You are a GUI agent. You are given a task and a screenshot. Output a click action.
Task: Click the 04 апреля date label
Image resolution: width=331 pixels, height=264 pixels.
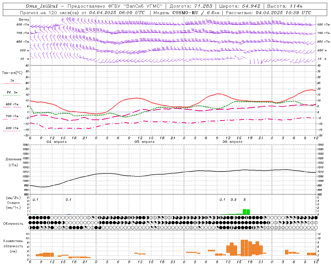pos(56,142)
